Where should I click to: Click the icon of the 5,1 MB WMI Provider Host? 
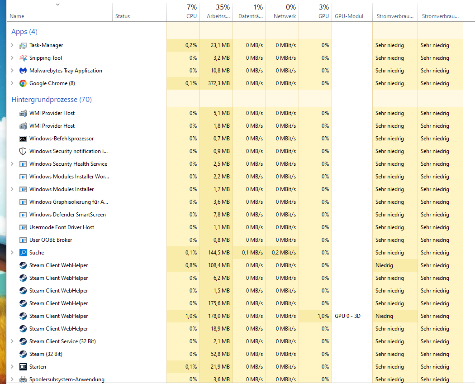(23, 113)
